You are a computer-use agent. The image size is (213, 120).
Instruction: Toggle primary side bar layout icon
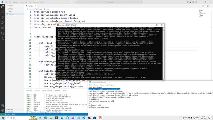[x=188, y=2]
